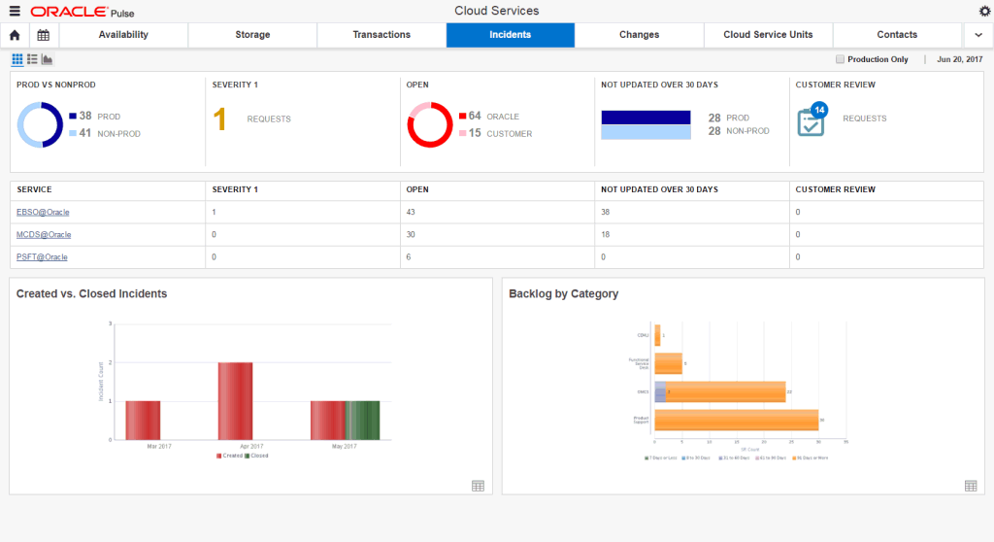Click the SERVICE column header
The image size is (994, 542).
coord(34,189)
